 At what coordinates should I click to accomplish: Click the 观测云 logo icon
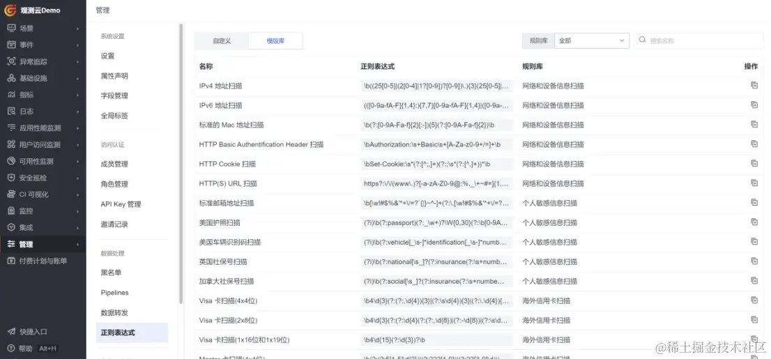(10, 10)
